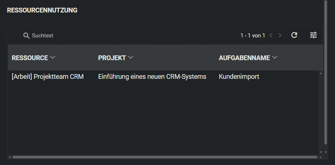Image resolution: width=335 pixels, height=165 pixels.
Task: Click the Einführung eines neuen CRM-Systems cell
Action: point(152,77)
